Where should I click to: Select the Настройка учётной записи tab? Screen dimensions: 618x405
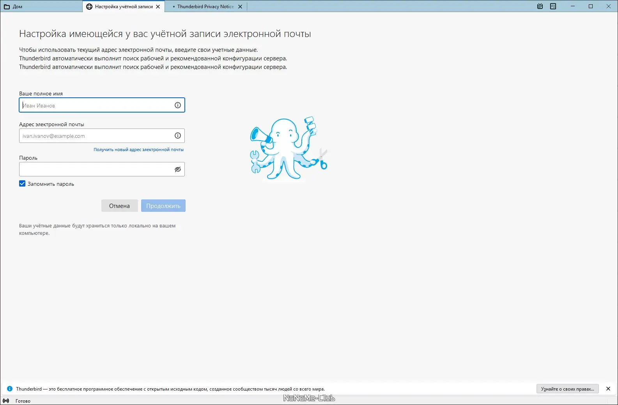tap(124, 7)
